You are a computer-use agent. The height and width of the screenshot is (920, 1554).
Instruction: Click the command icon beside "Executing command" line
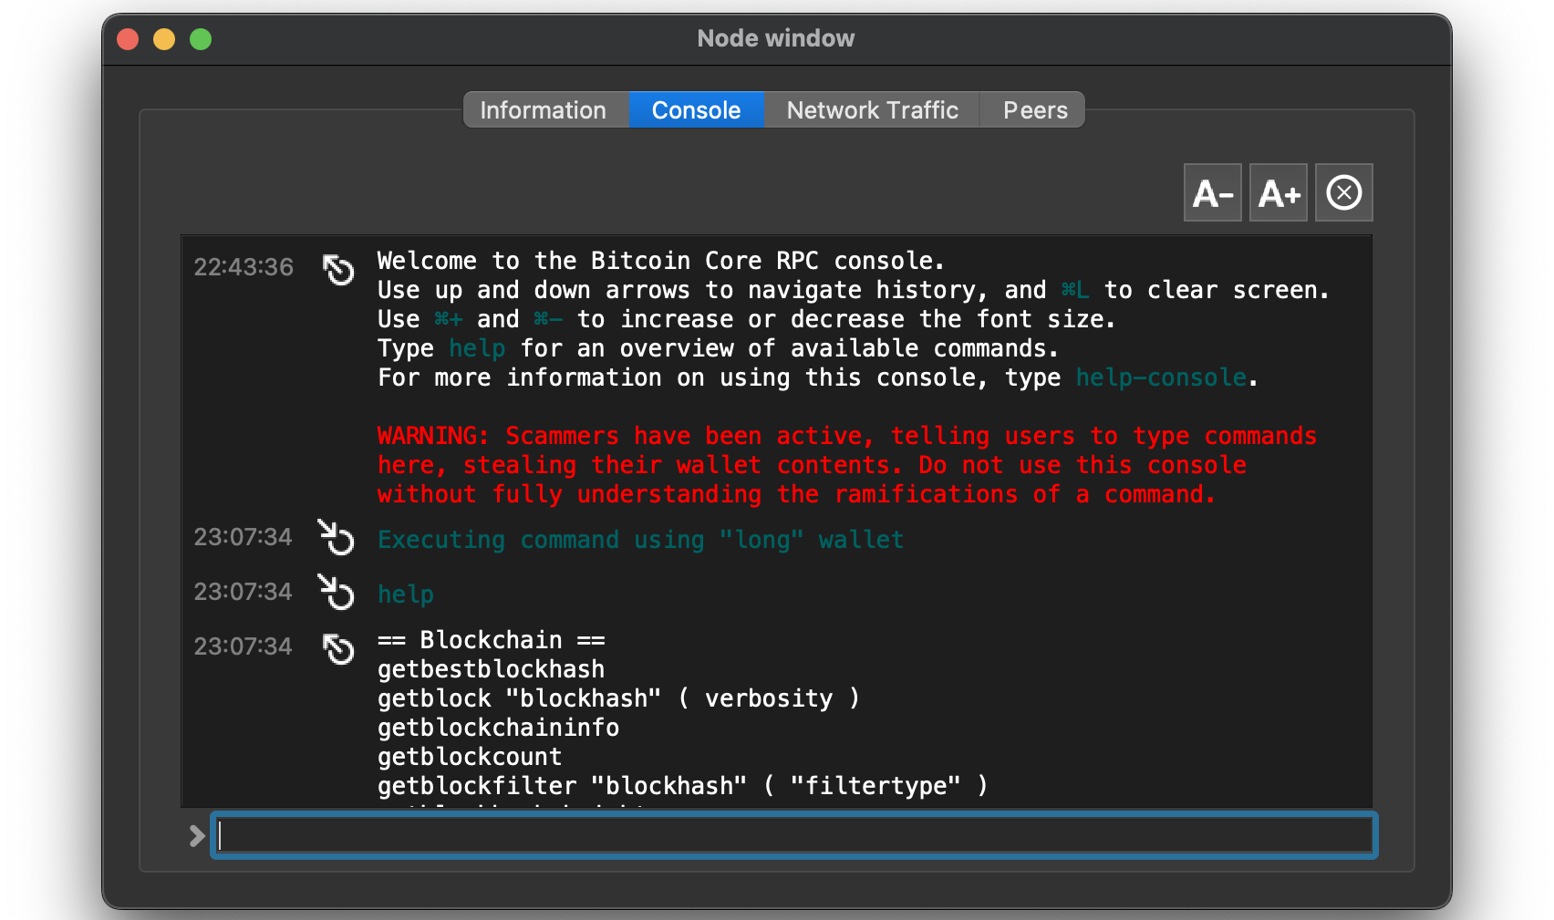(336, 537)
